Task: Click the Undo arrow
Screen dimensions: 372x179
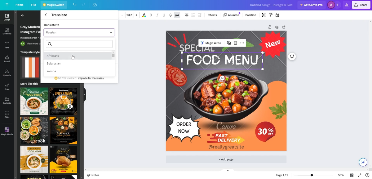Action: 74,5
